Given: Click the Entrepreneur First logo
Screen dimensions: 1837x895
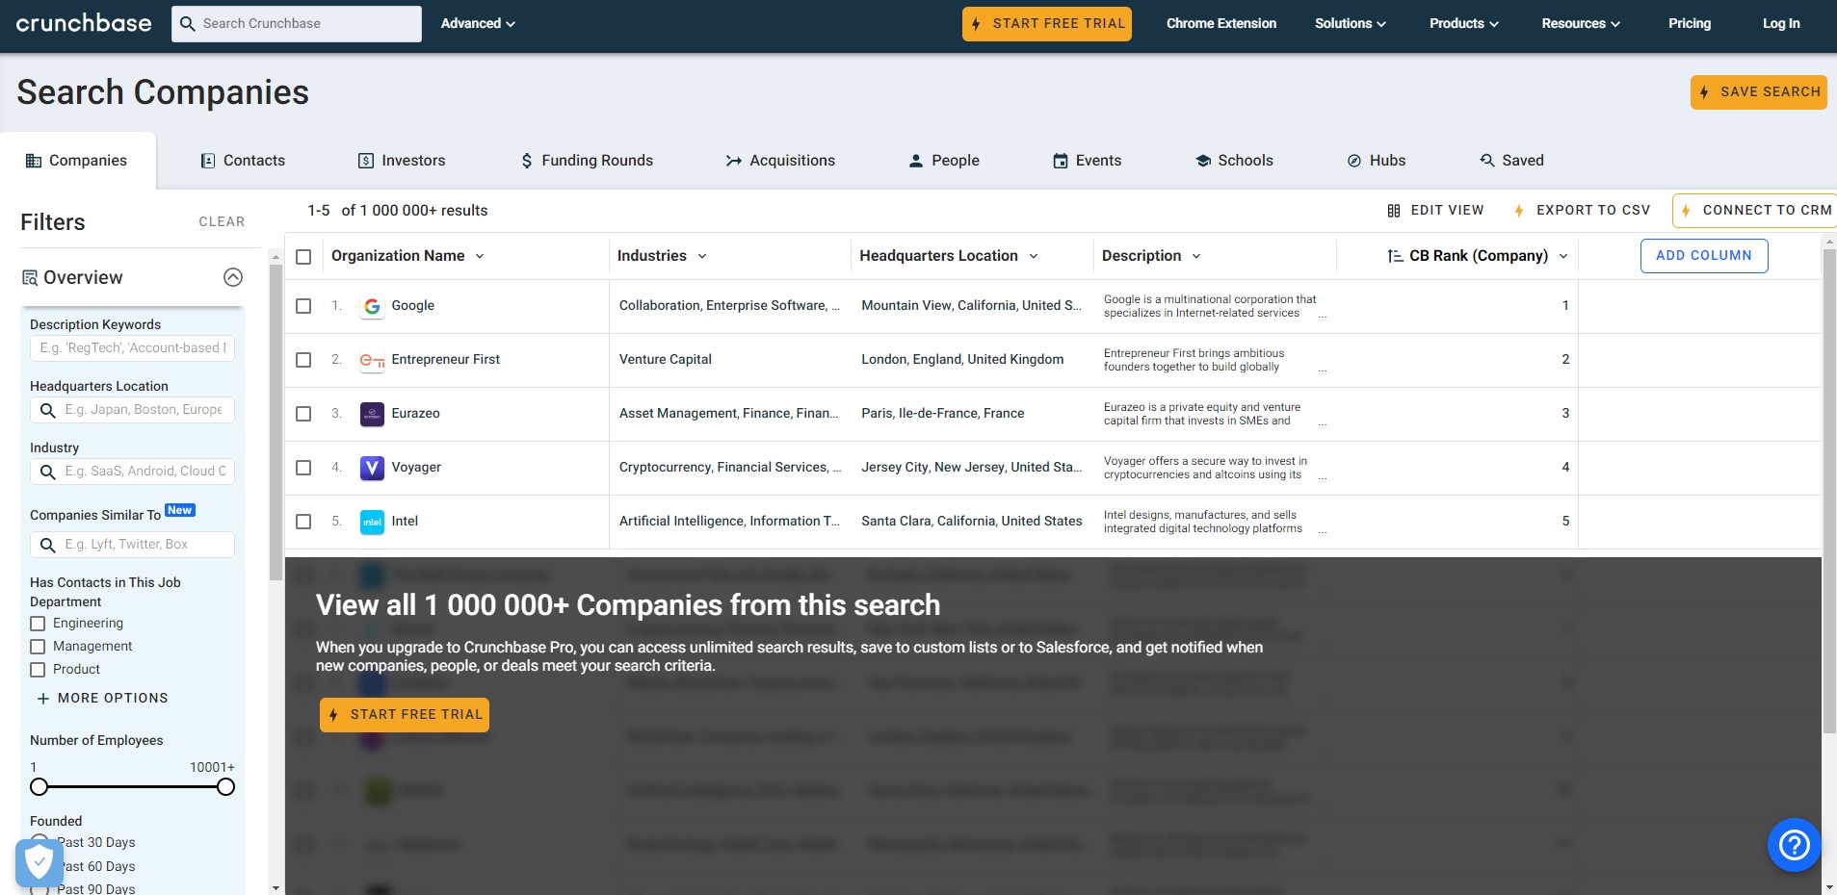Looking at the screenshot, I should [x=372, y=360].
